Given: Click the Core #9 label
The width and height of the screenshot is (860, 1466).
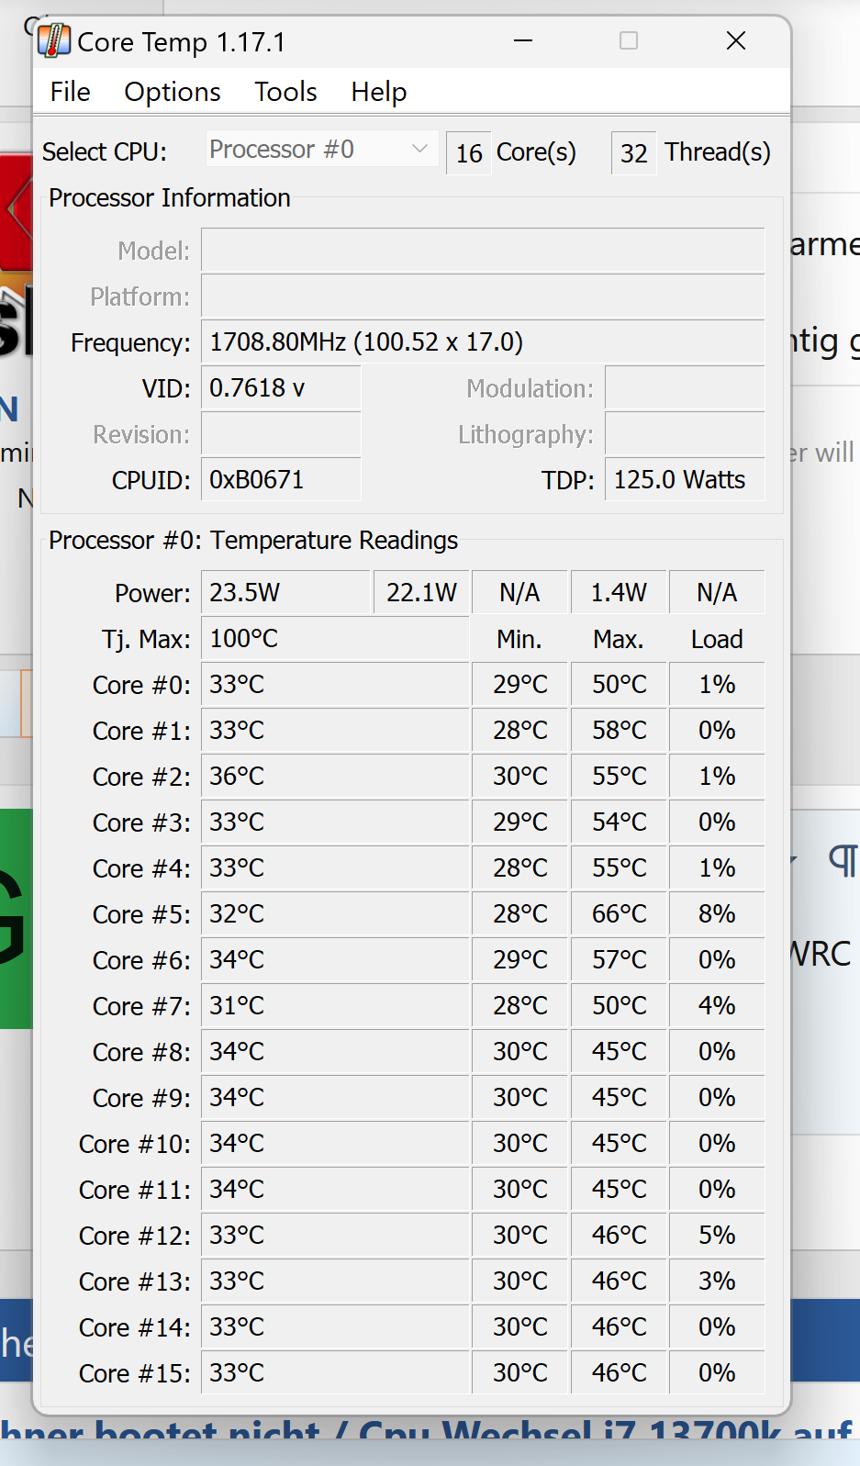Looking at the screenshot, I should click(x=141, y=1098).
